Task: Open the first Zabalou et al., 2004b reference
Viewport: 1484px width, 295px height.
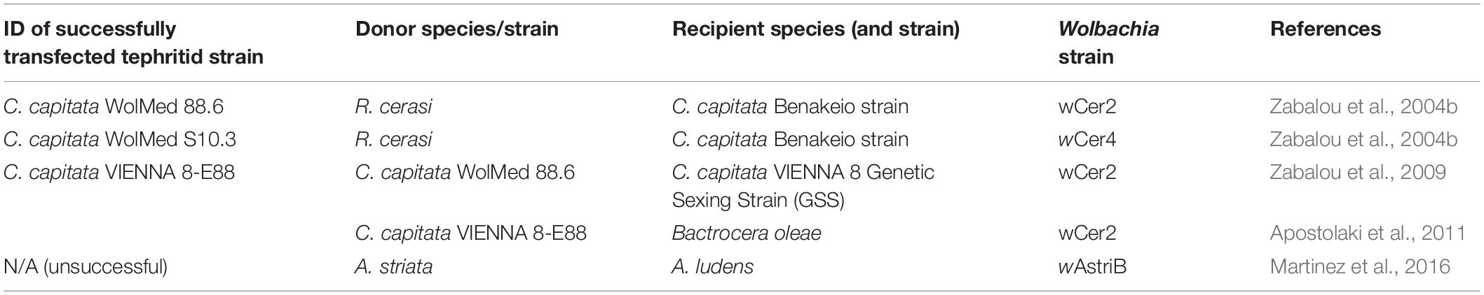Action: (1363, 107)
